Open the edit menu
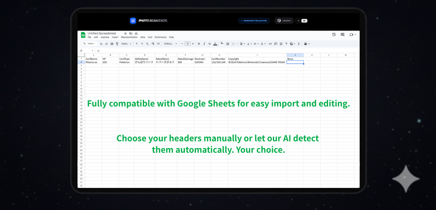Viewport: 436px width, 210px height. pyautogui.click(x=96, y=37)
